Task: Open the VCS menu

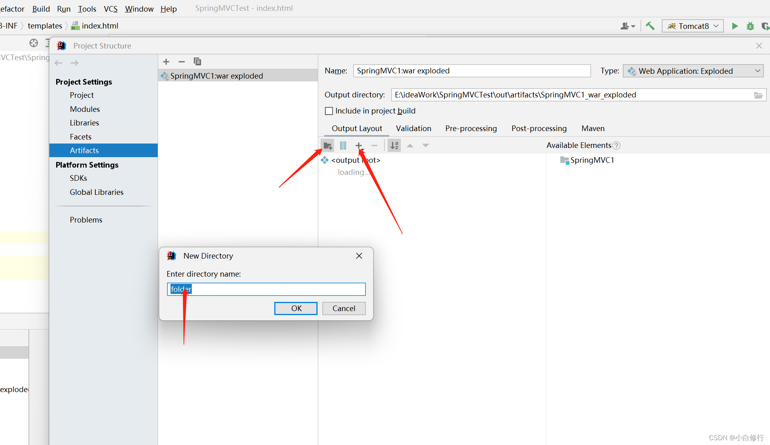Action: pos(111,8)
